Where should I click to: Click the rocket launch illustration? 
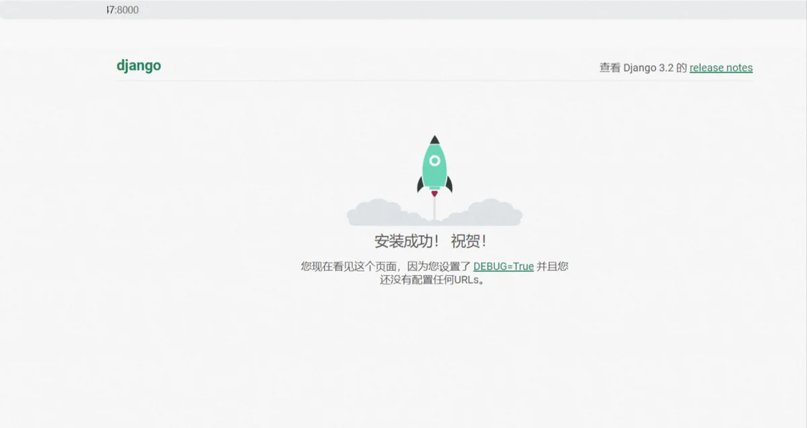(434, 180)
